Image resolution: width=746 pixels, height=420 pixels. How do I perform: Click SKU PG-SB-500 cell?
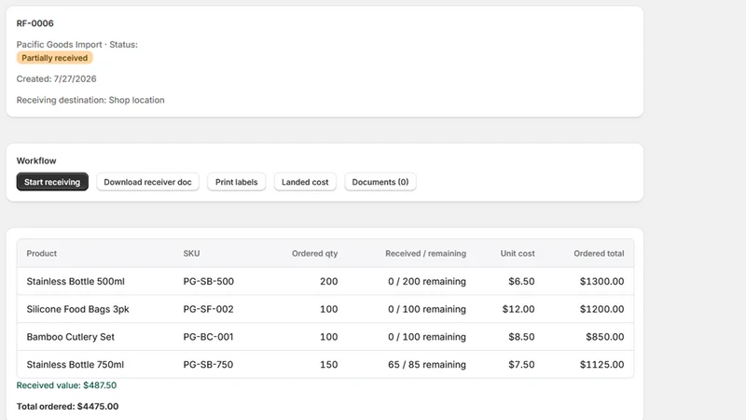point(208,282)
